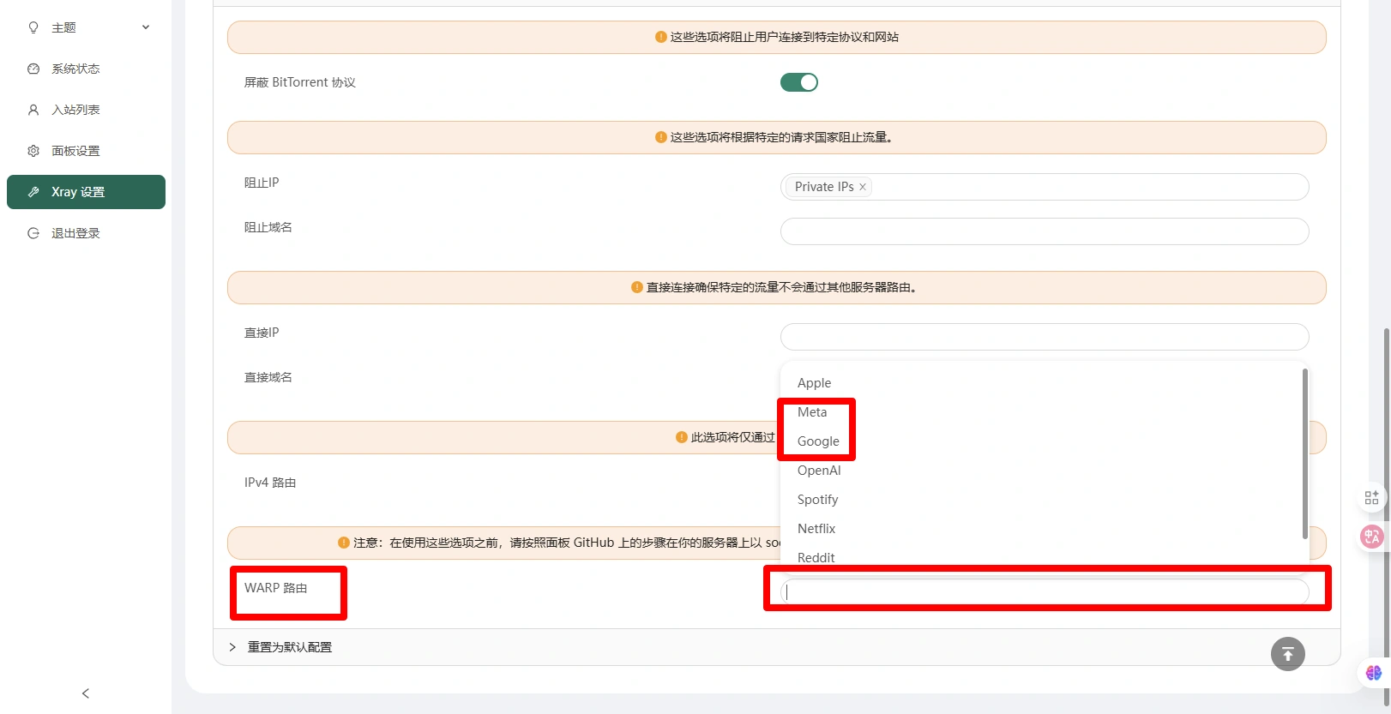Toggle the 屏蔽 BitTorrent 协议 switch
The height and width of the screenshot is (714, 1391).
click(x=798, y=82)
